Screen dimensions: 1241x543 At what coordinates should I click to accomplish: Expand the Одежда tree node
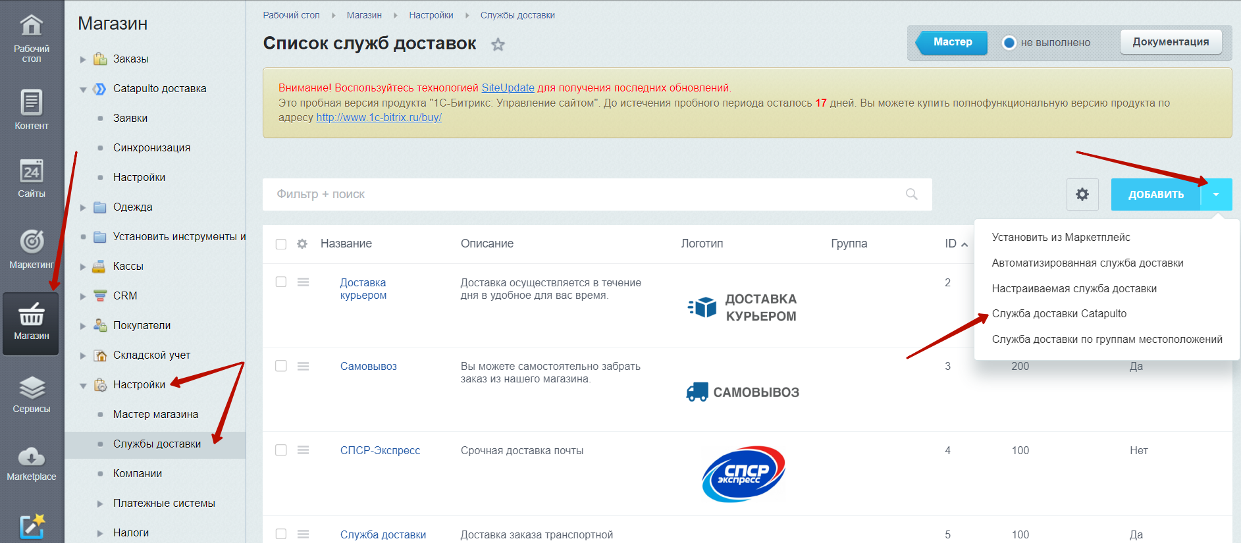tap(83, 207)
